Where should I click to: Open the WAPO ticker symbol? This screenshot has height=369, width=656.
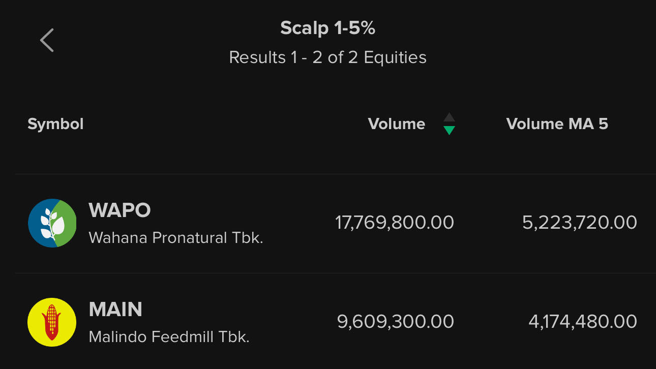[x=120, y=210]
